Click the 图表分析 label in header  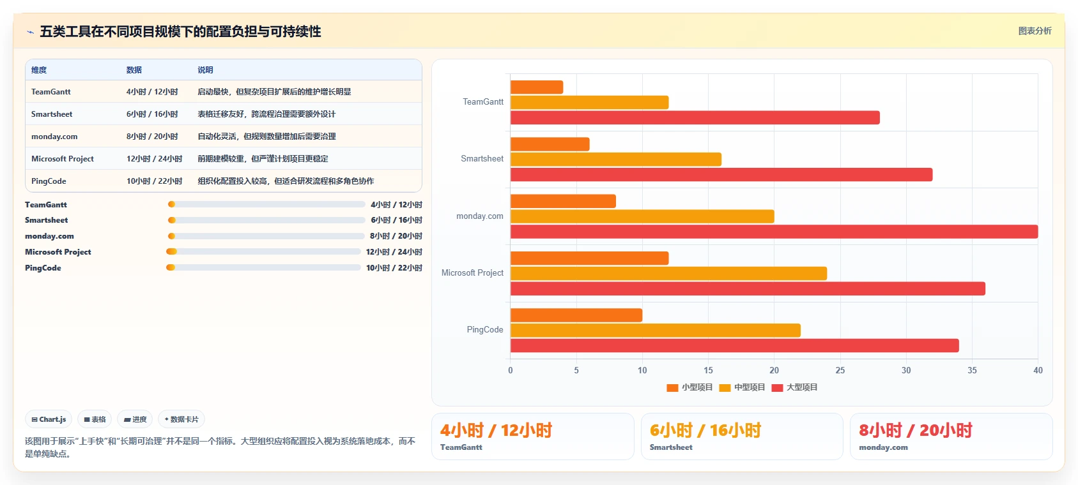1035,31
